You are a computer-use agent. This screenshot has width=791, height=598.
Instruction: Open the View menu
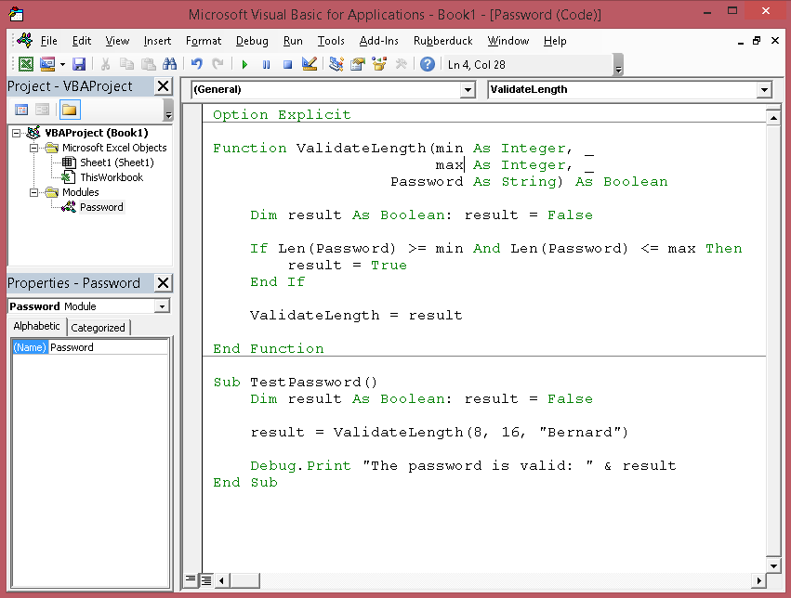click(117, 41)
